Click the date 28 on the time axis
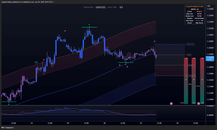Image resolution: width=217 pixels, height=130 pixels. point(105,123)
